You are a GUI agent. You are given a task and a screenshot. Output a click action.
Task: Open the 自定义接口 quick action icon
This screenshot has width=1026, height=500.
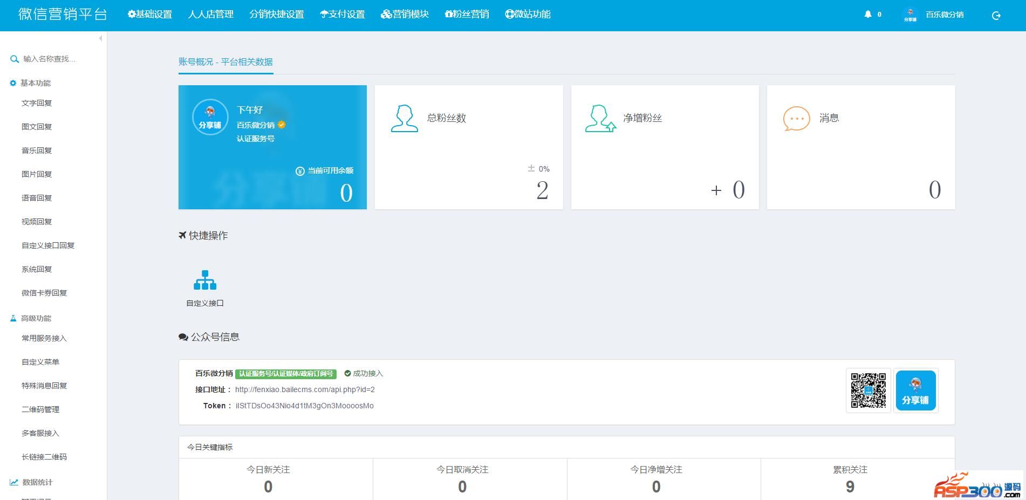coord(205,280)
